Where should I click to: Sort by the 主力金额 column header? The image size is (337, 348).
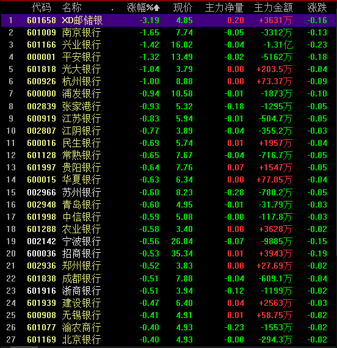[x=274, y=8]
